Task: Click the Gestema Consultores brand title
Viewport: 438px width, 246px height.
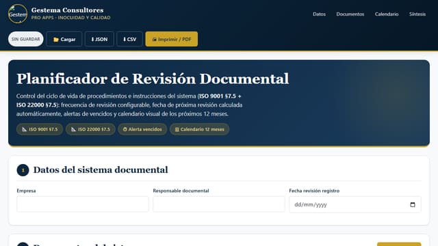Action: point(67,10)
